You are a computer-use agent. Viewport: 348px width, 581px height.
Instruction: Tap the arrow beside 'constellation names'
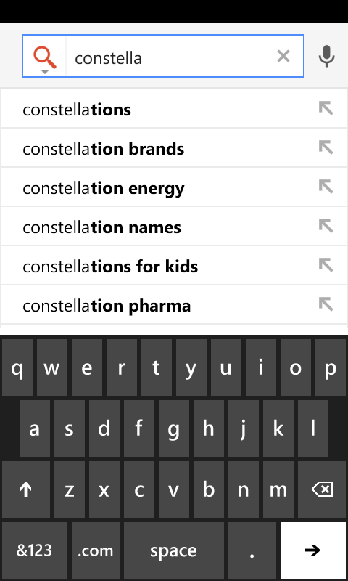pos(326,226)
